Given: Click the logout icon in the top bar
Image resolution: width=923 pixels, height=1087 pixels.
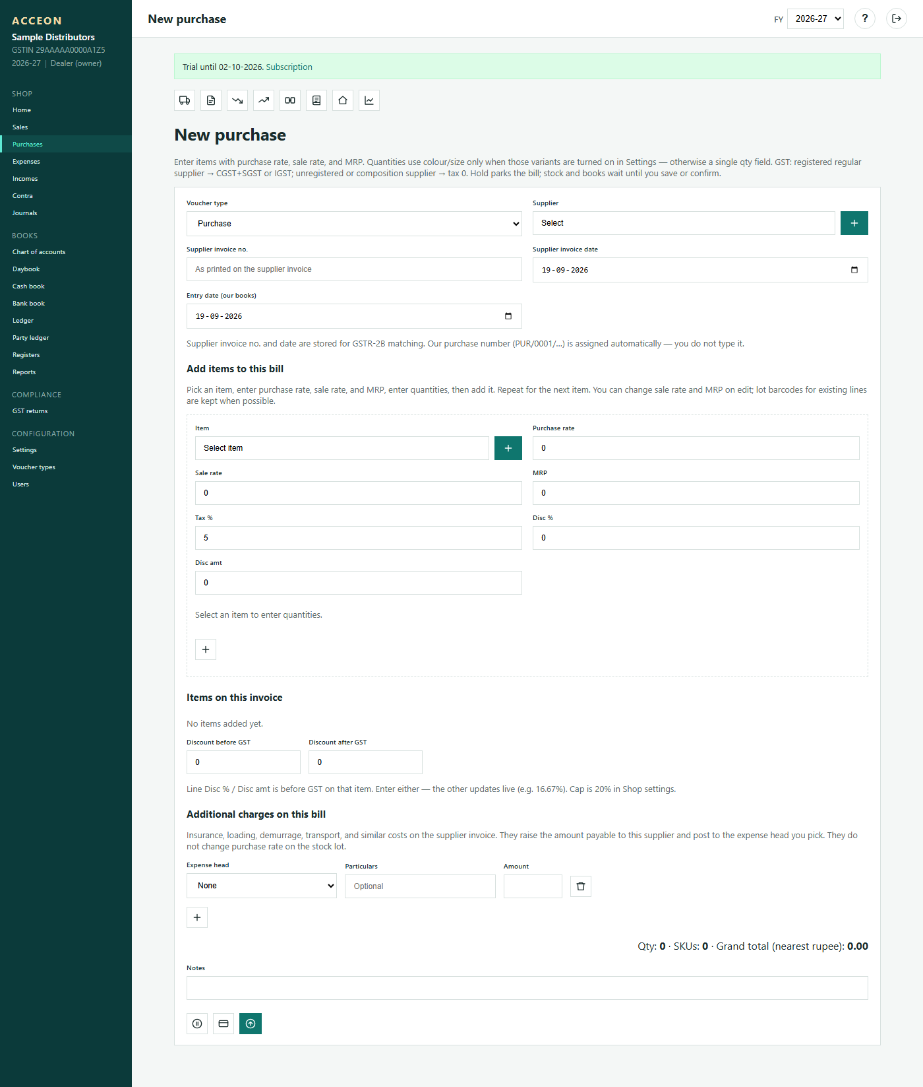Looking at the screenshot, I should coord(897,18).
